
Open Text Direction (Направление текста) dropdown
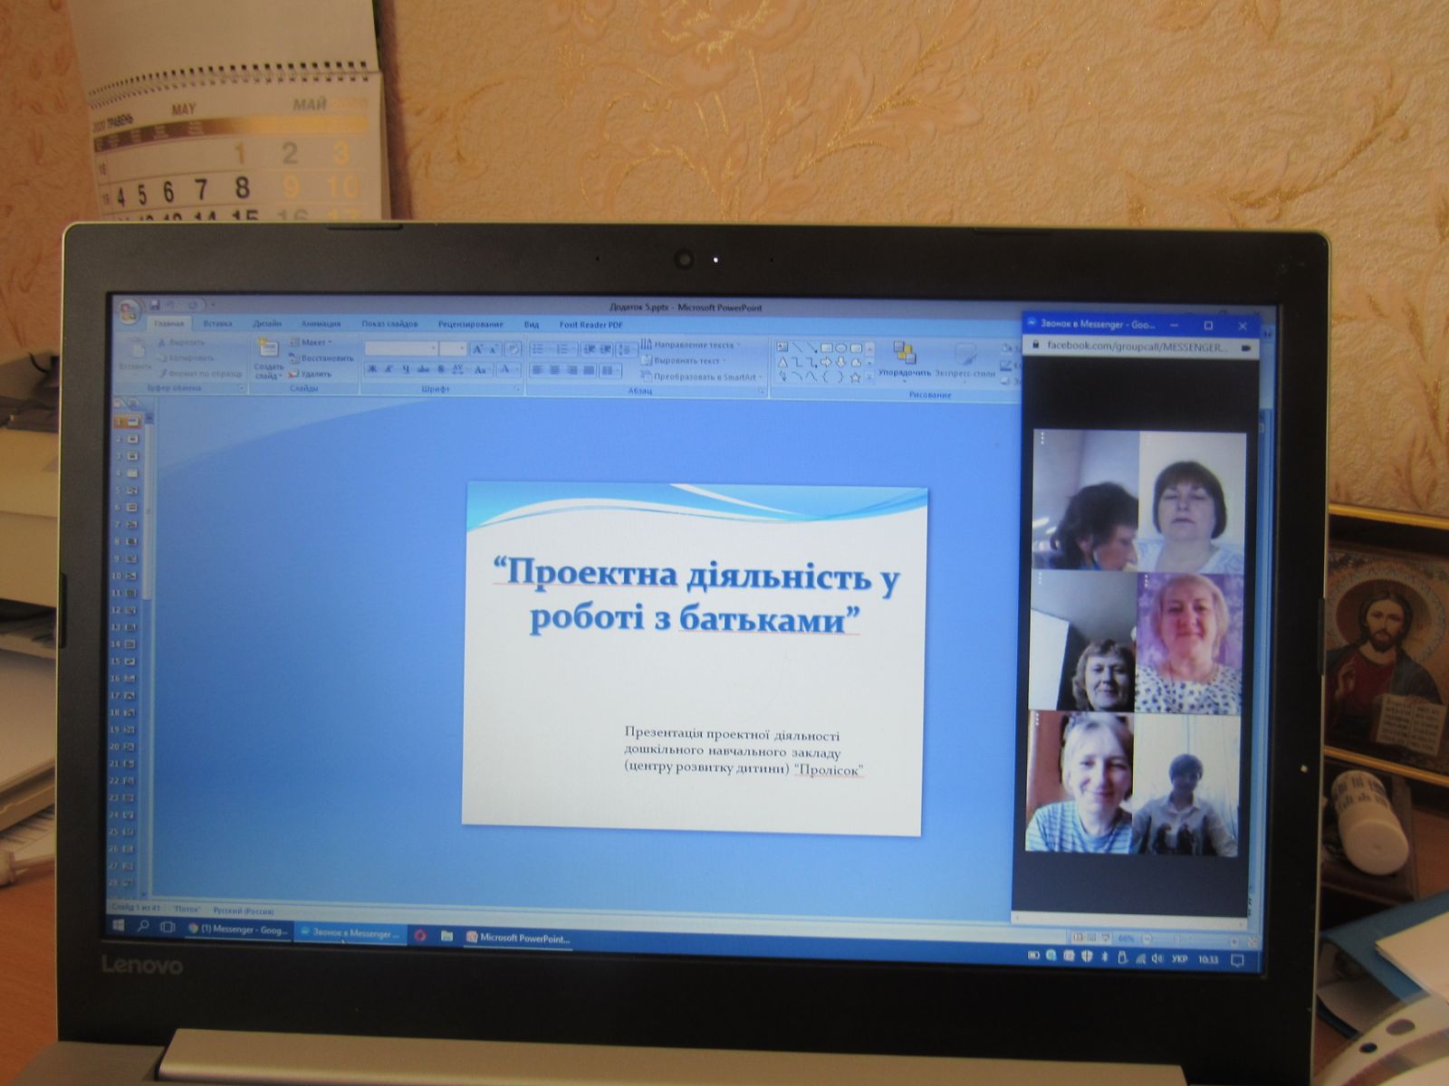[x=690, y=345]
